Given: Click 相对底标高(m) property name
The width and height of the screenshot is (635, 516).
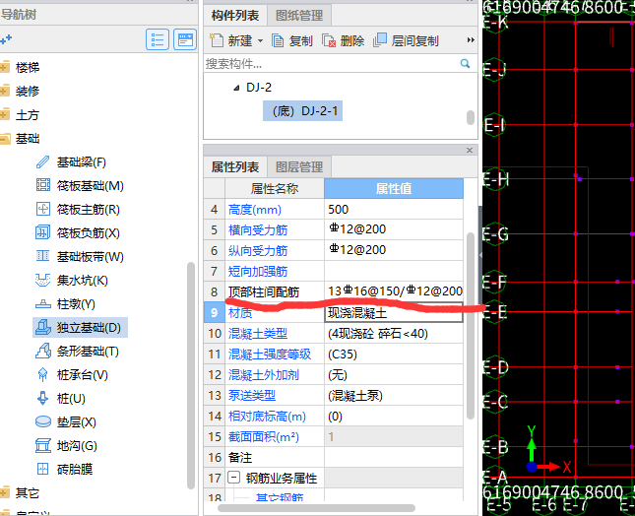Looking at the screenshot, I should click(x=267, y=417).
